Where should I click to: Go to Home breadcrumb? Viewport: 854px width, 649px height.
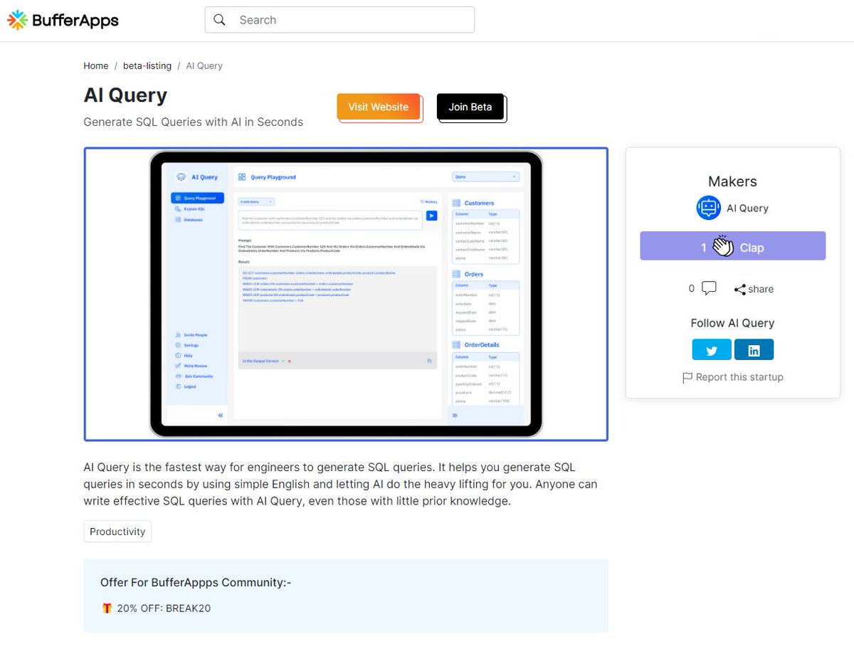(96, 65)
